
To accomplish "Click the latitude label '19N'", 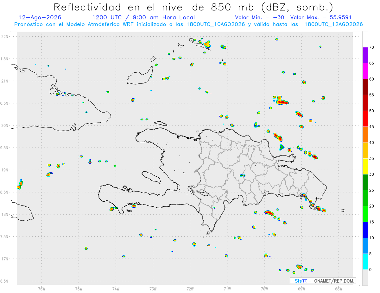I will pos(5,170).
